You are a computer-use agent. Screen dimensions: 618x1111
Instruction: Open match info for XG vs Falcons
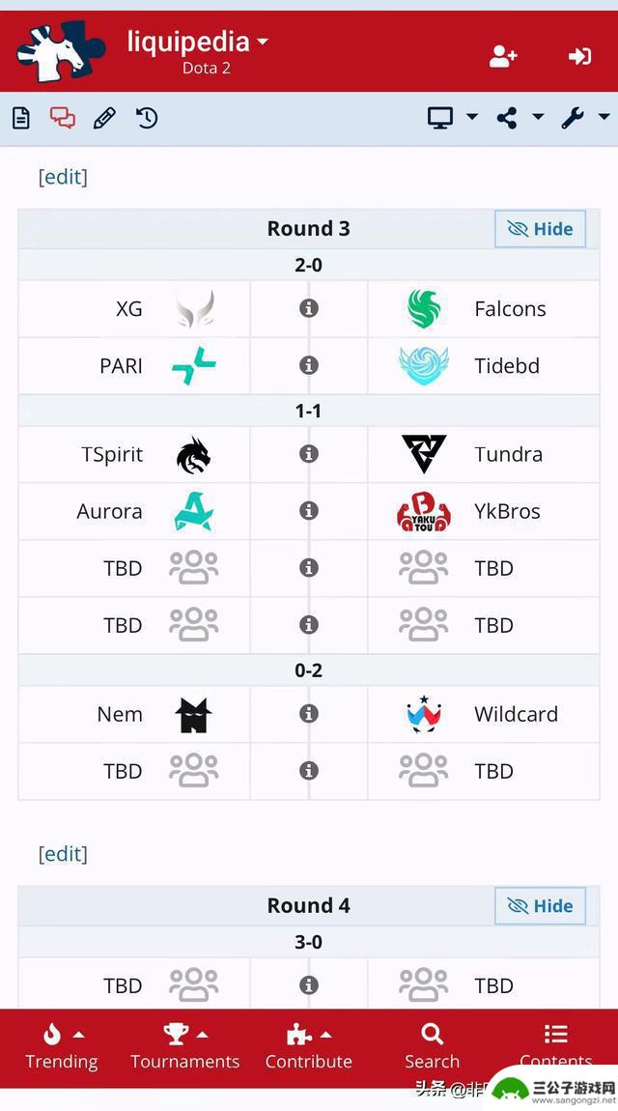tap(309, 308)
